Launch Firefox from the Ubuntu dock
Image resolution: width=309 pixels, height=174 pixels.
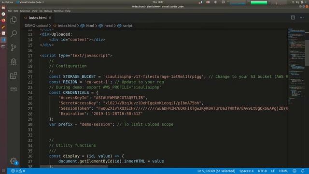(x=3, y=20)
